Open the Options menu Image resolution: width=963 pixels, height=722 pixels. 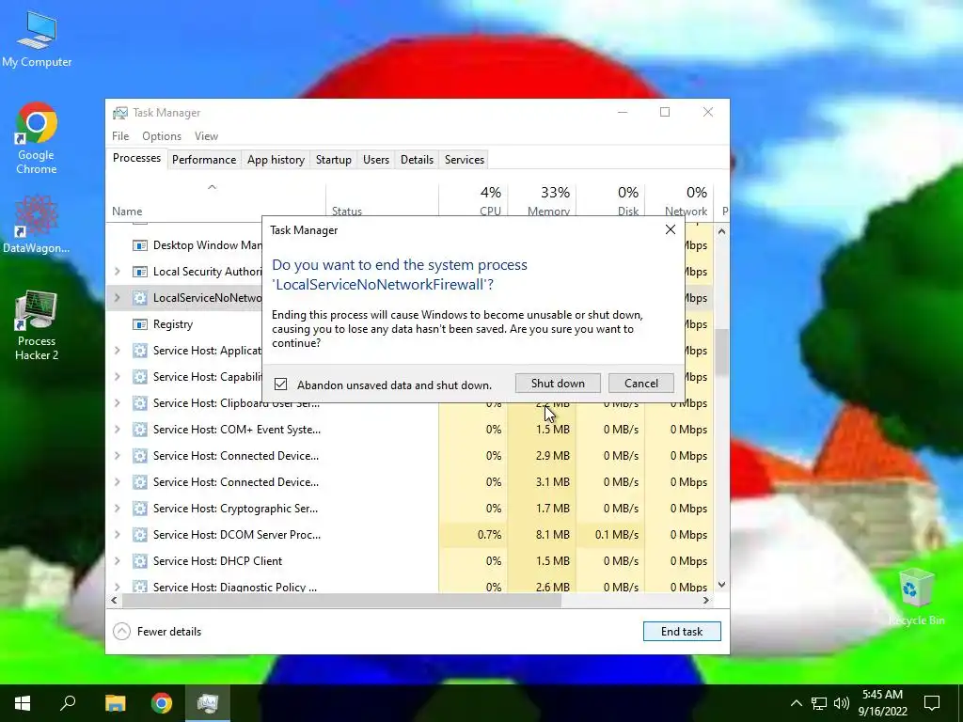162,136
